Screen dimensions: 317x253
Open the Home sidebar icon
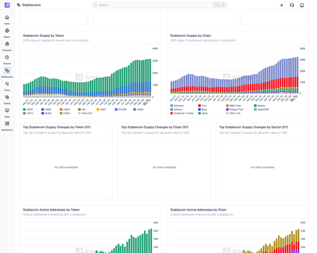pyautogui.click(x=7, y=18)
